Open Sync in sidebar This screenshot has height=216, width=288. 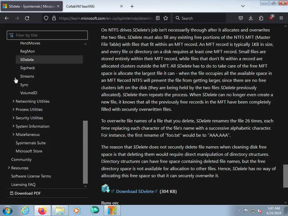pos(24,85)
